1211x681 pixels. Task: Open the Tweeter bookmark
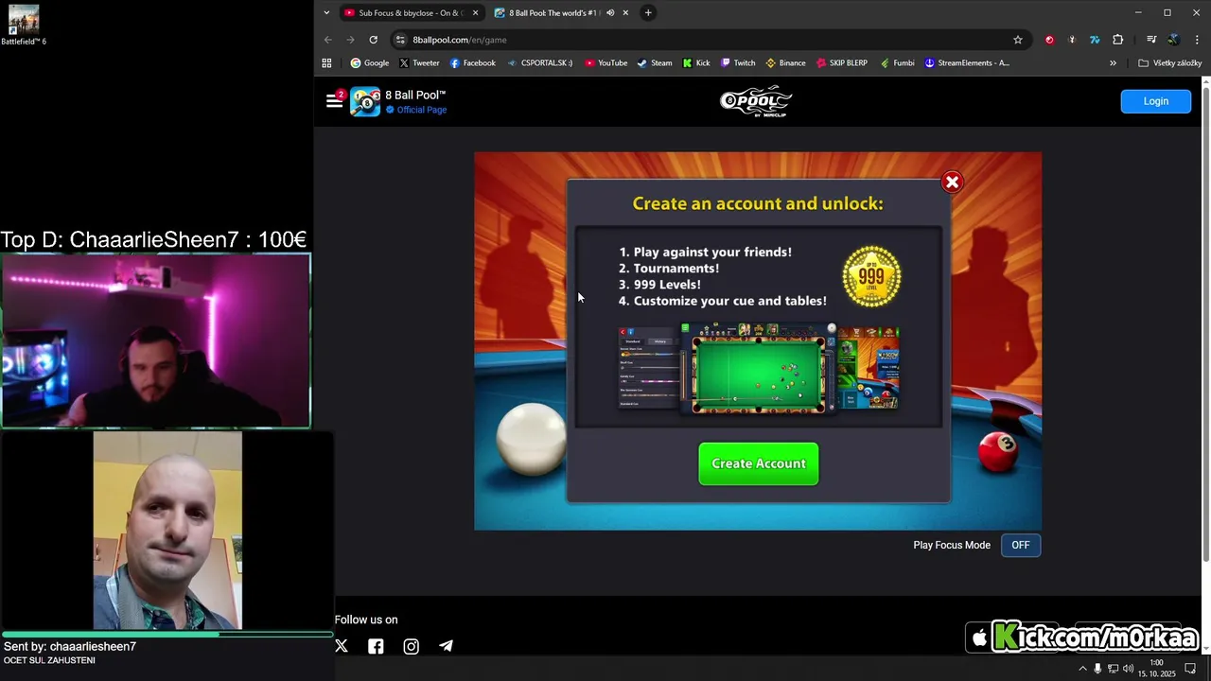click(419, 63)
